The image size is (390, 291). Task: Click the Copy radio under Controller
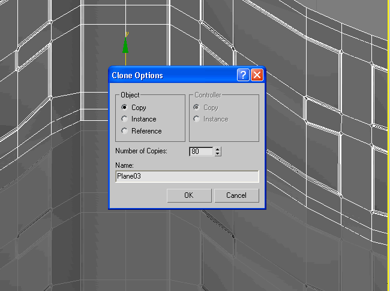tap(196, 108)
